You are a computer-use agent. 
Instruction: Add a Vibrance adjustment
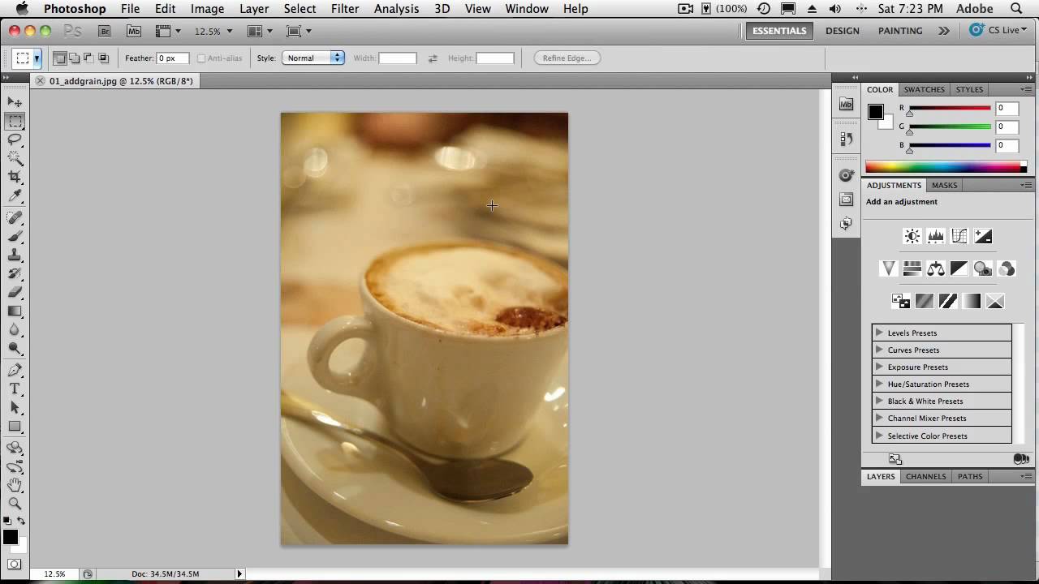889,268
